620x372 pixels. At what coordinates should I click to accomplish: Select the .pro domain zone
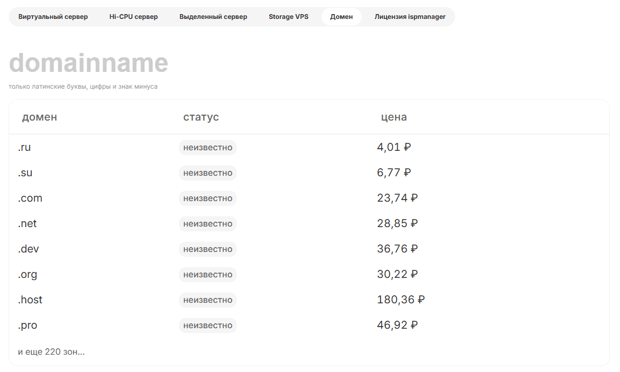28,325
